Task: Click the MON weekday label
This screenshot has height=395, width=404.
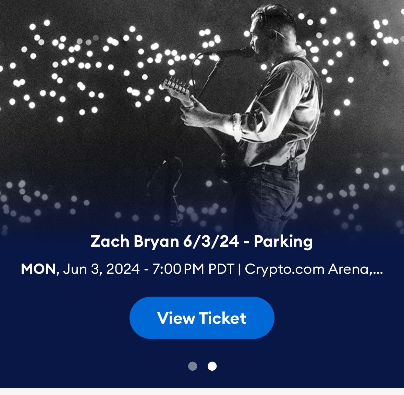Action: click(x=38, y=269)
